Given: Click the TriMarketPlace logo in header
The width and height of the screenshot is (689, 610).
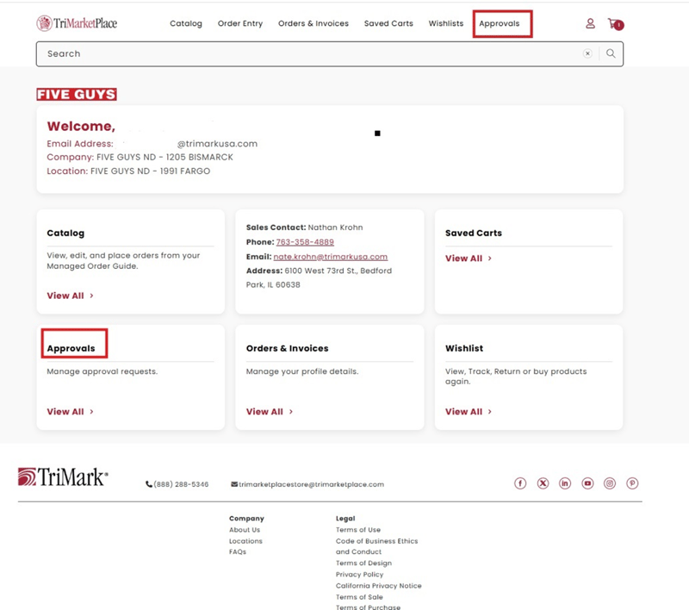Looking at the screenshot, I should click(x=77, y=23).
